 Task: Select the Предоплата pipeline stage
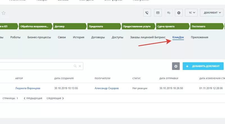104,26
